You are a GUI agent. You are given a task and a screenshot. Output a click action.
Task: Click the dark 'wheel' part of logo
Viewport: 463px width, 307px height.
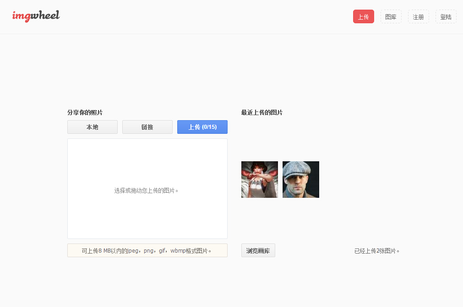click(45, 16)
